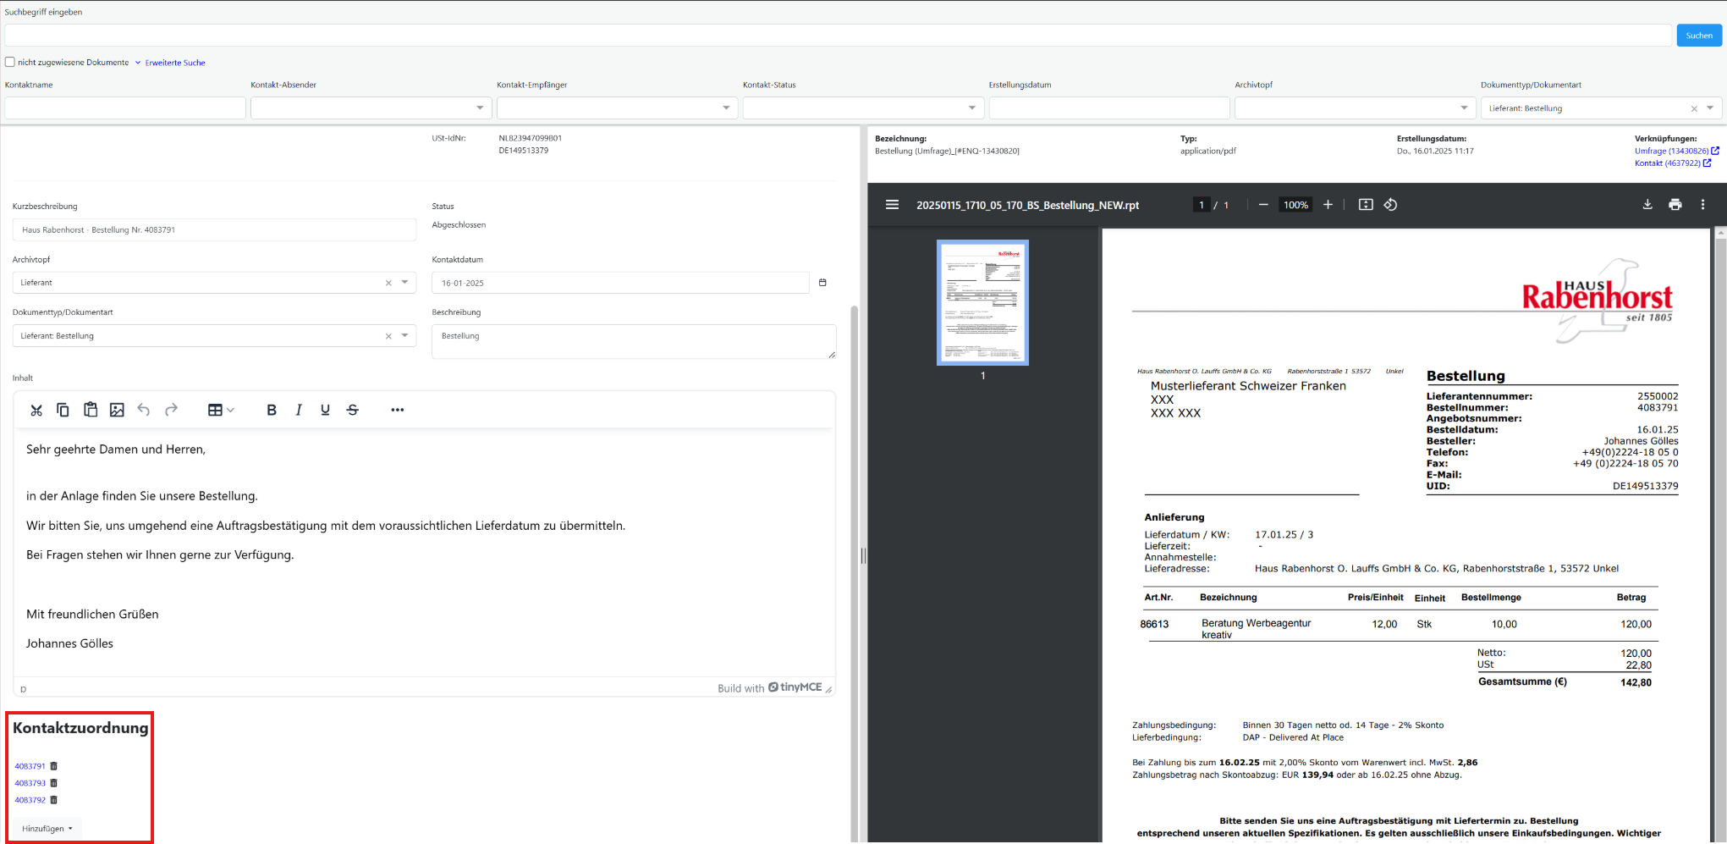1727x844 pixels.
Task: Toggle fit to page in PDF viewer
Action: tap(1366, 205)
